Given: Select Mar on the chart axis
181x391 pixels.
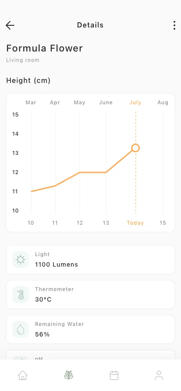Looking at the screenshot, I should [31, 103].
